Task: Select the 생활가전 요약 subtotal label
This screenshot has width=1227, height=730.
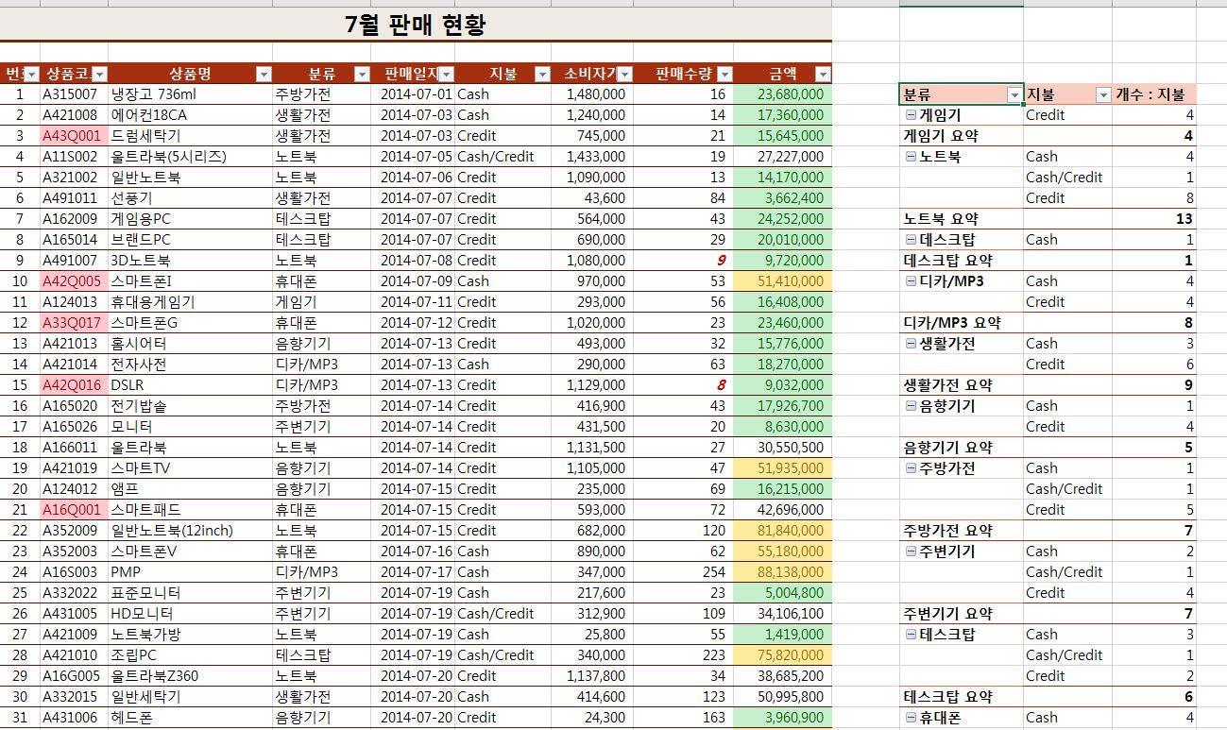Action: coord(961,385)
